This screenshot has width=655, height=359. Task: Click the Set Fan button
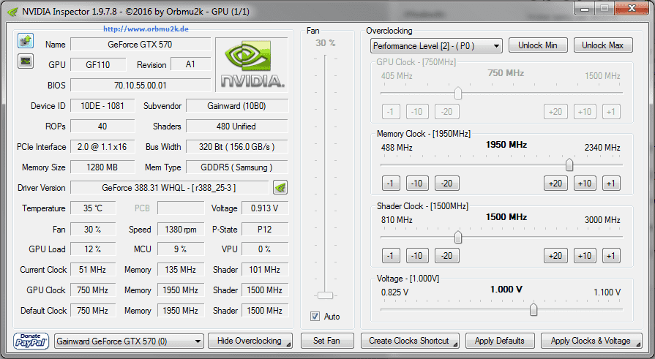(x=327, y=341)
